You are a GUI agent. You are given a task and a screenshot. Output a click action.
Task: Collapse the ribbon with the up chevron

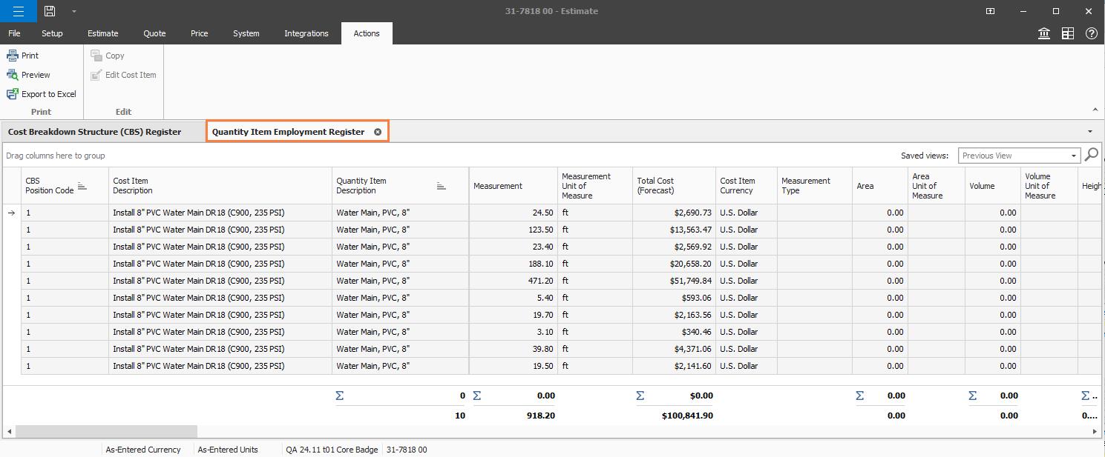1095,110
